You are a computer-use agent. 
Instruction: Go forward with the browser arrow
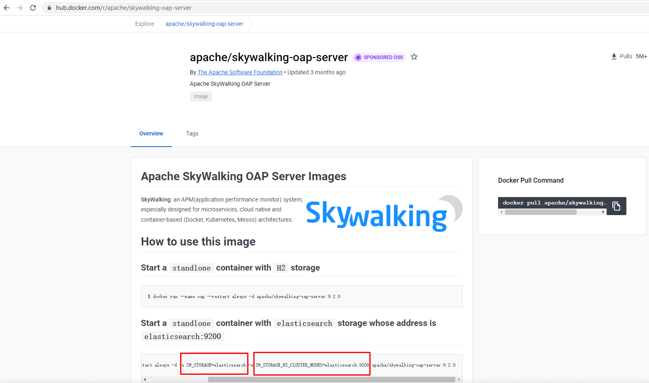coord(20,8)
